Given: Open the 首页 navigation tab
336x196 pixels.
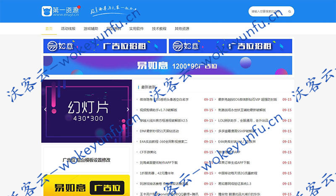Looking at the screenshot, I should click(49, 29).
